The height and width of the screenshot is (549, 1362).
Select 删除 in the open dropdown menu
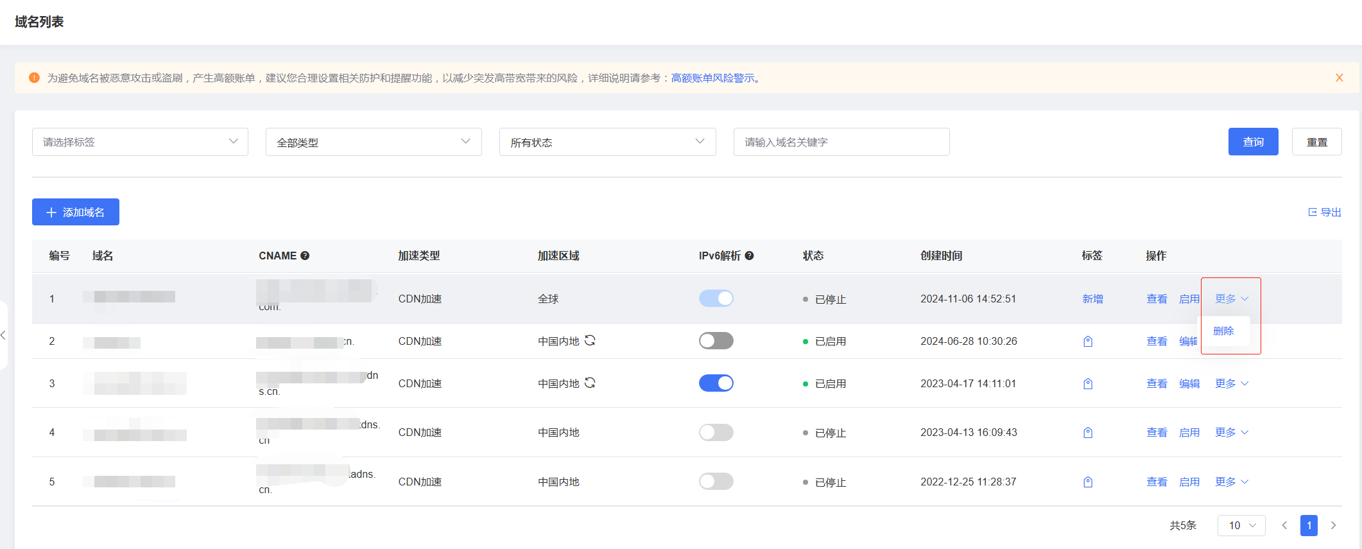coord(1224,331)
